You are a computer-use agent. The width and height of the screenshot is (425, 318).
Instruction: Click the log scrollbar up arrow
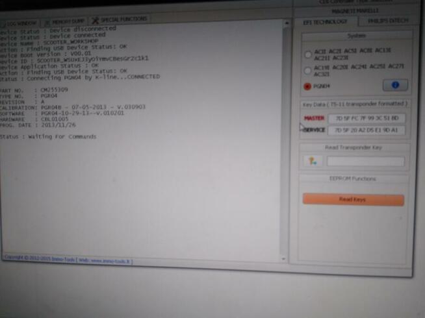pos(287,23)
